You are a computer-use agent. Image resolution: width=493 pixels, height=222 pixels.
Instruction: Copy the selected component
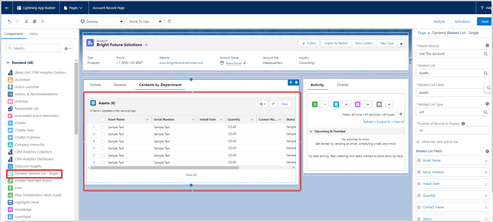point(34,21)
